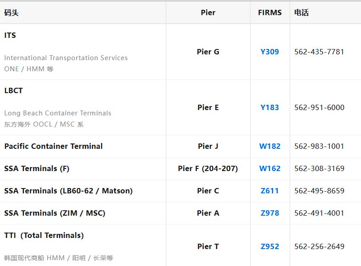Select phone number 562-491-4001
The height and width of the screenshot is (266, 361).
coord(319,213)
